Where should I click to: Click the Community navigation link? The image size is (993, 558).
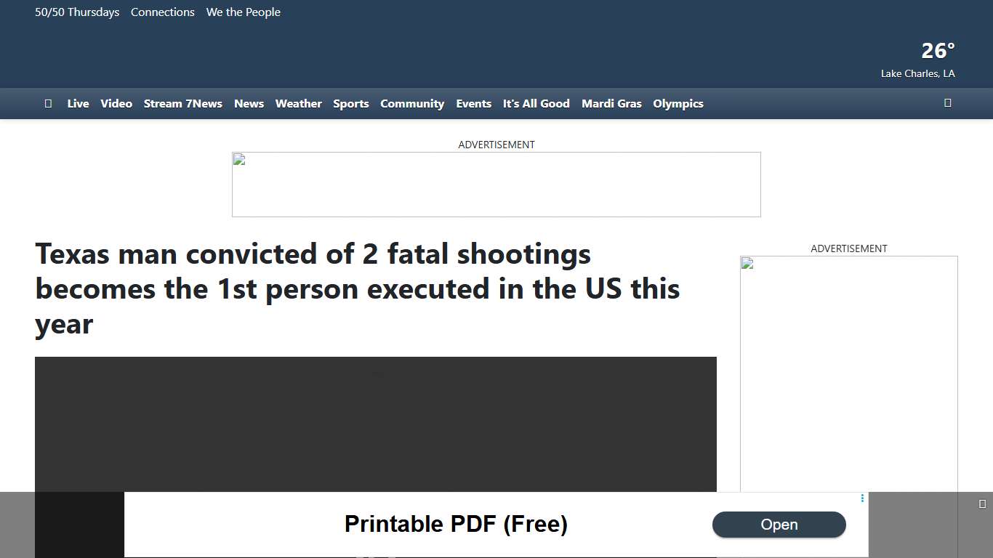coord(412,103)
